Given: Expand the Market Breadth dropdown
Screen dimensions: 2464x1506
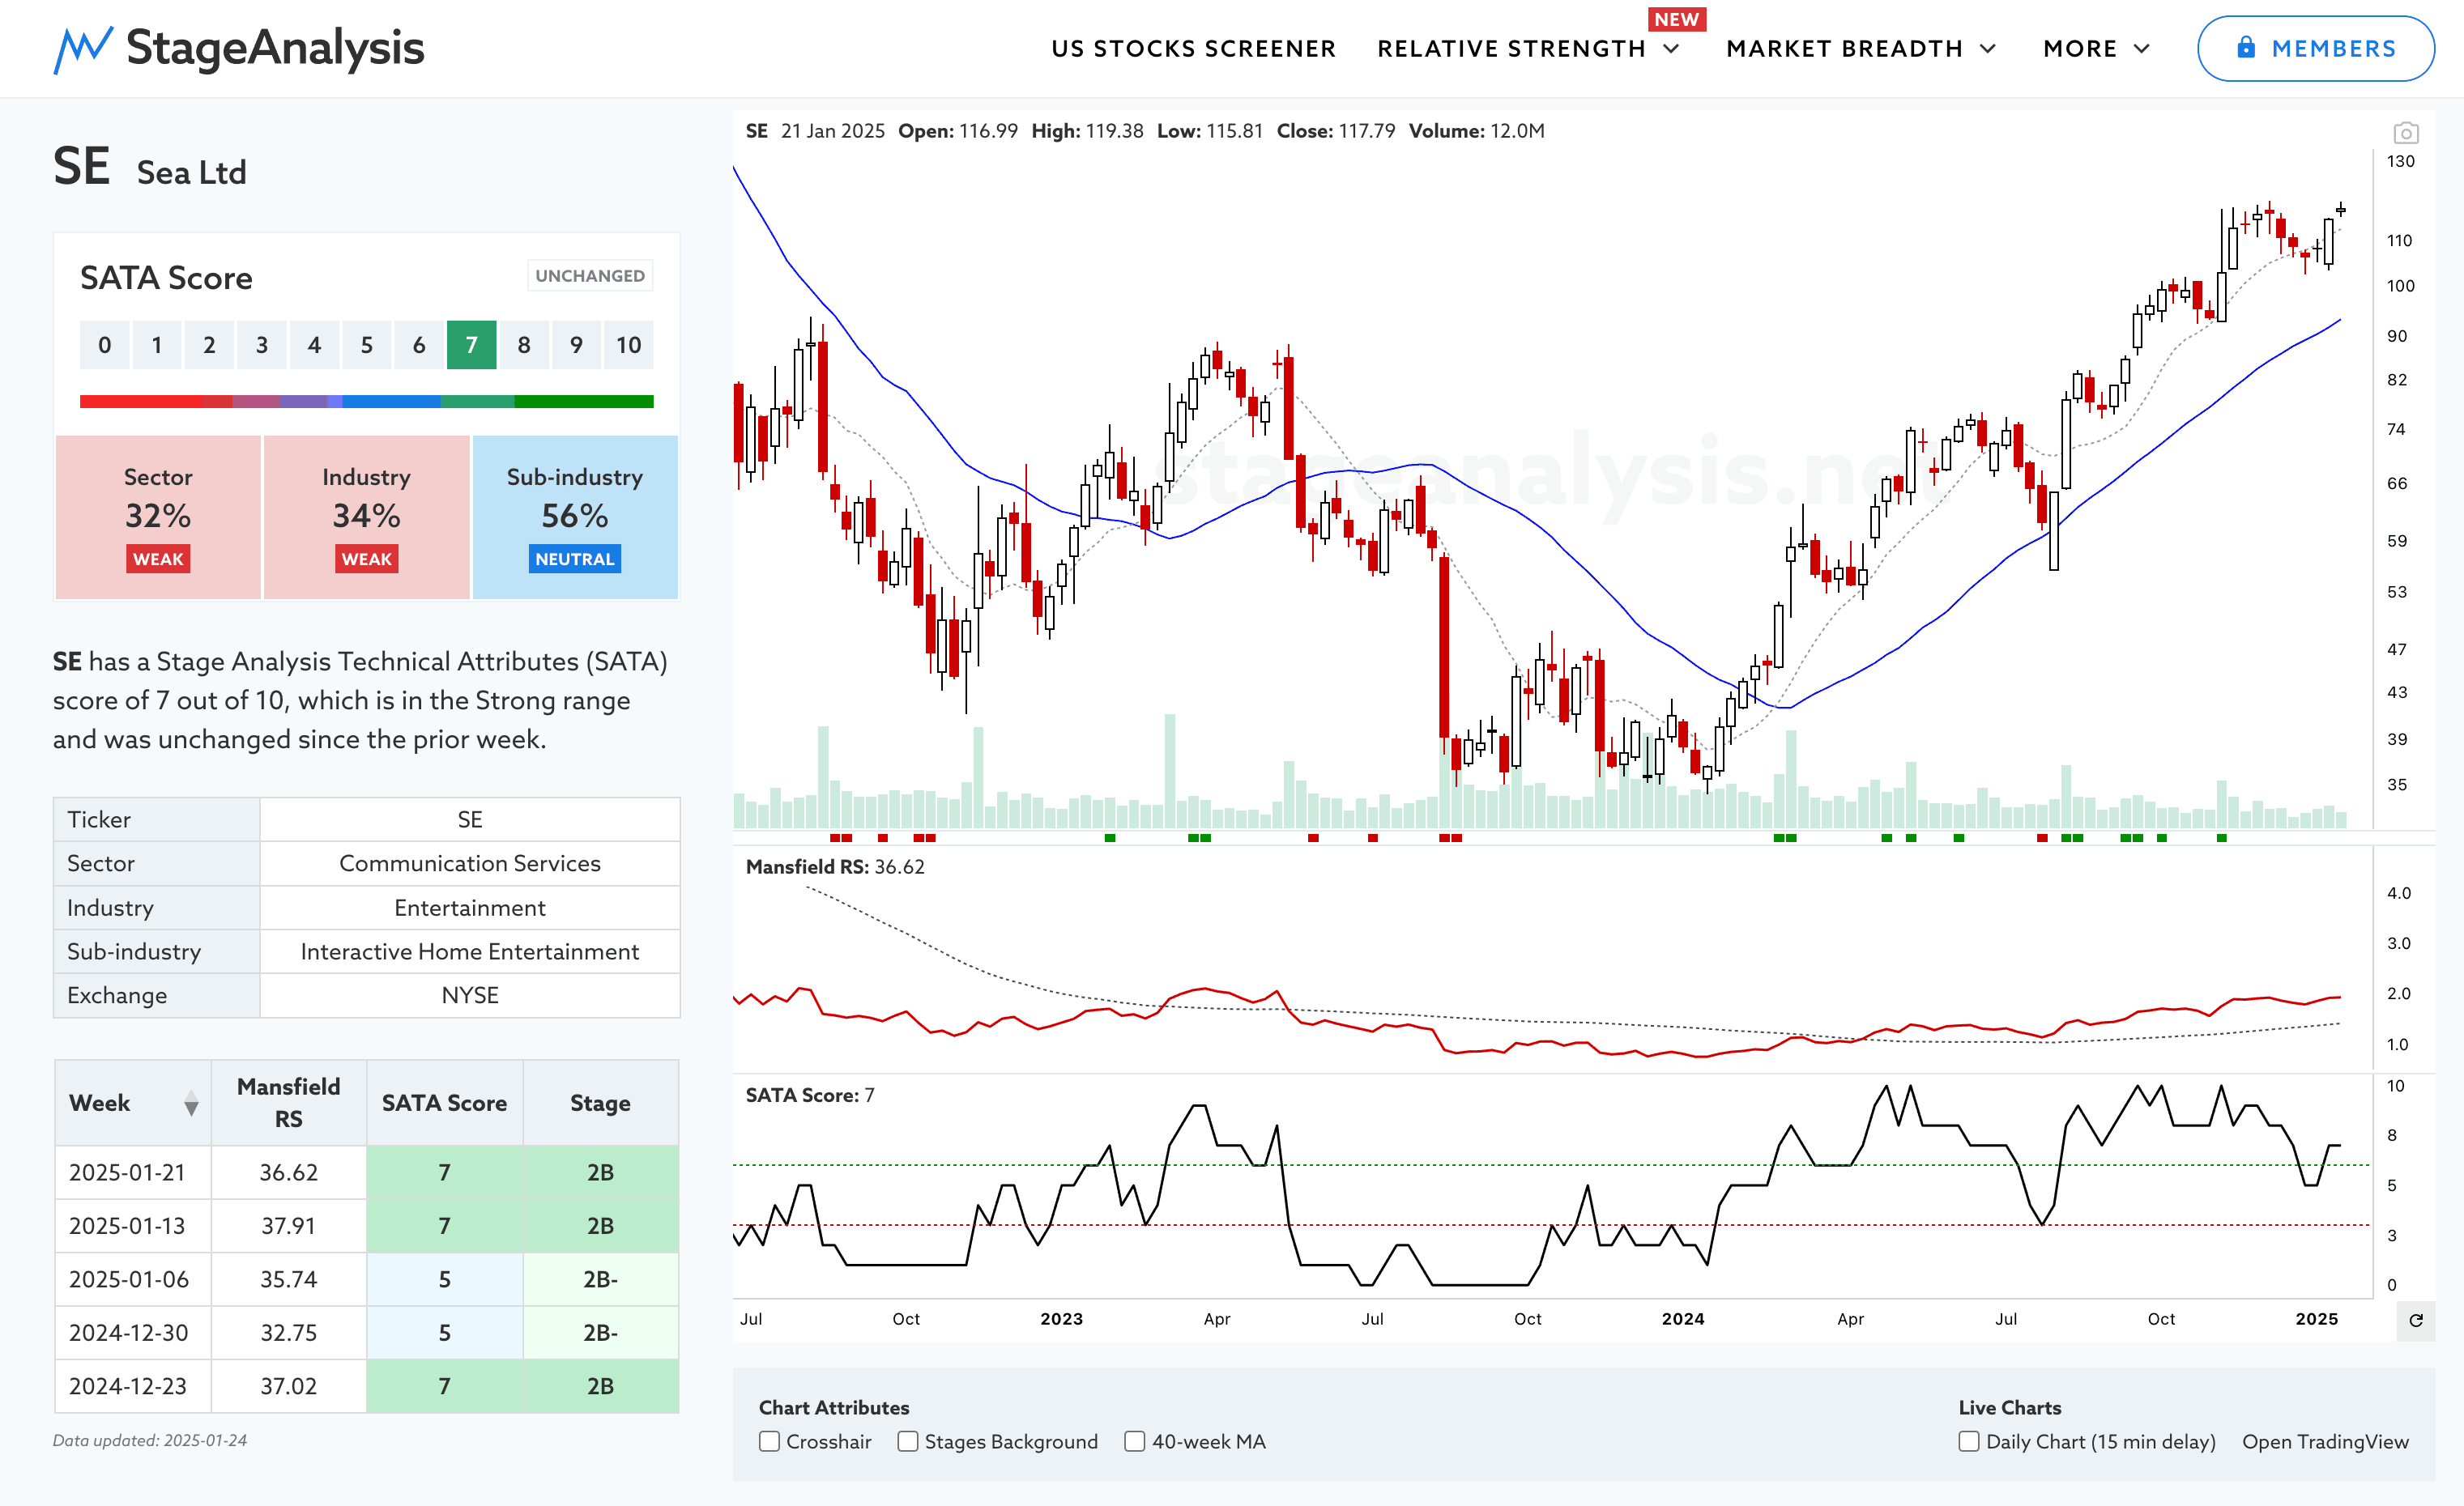Looking at the screenshot, I should [x=1861, y=49].
